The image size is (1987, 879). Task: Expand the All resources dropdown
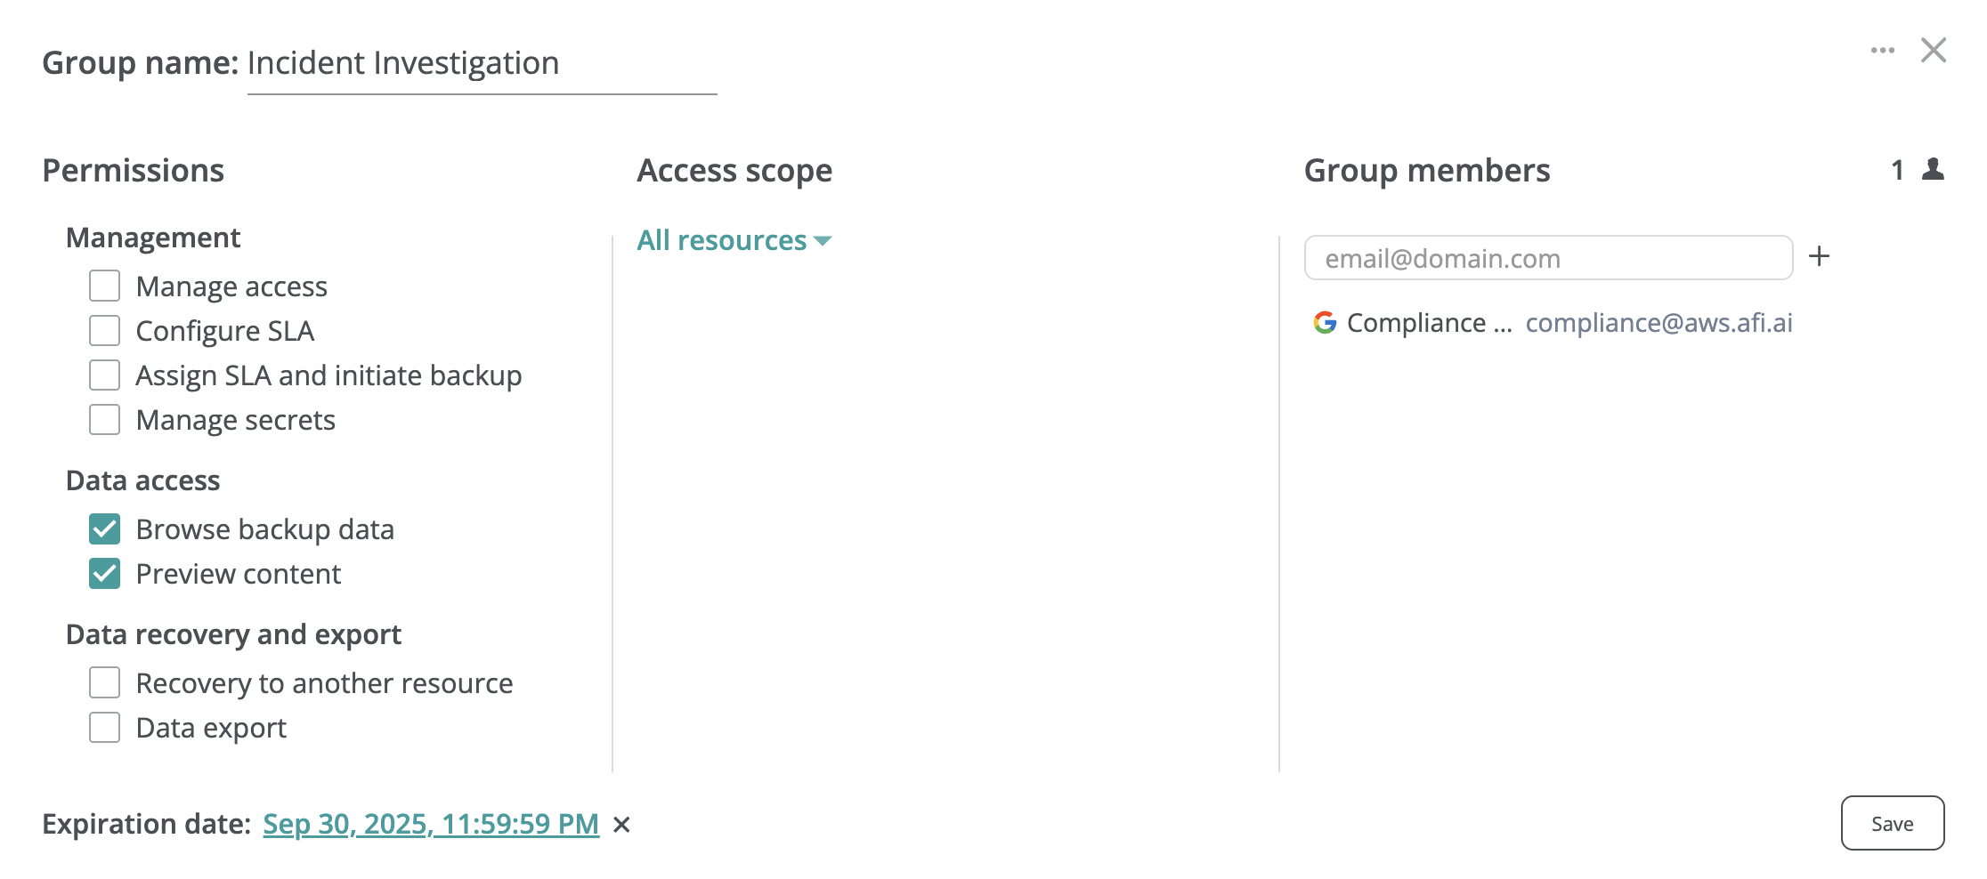point(734,240)
